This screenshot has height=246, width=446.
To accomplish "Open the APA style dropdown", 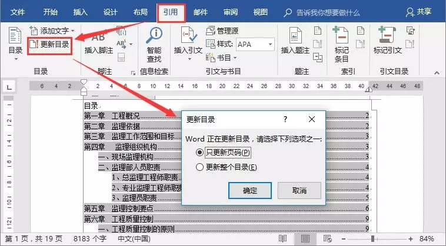I will coord(270,44).
